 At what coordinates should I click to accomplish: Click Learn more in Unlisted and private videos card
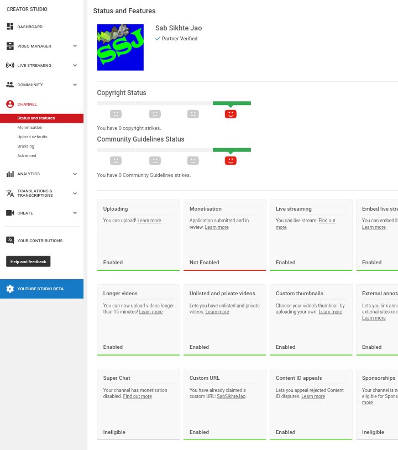coord(217,312)
